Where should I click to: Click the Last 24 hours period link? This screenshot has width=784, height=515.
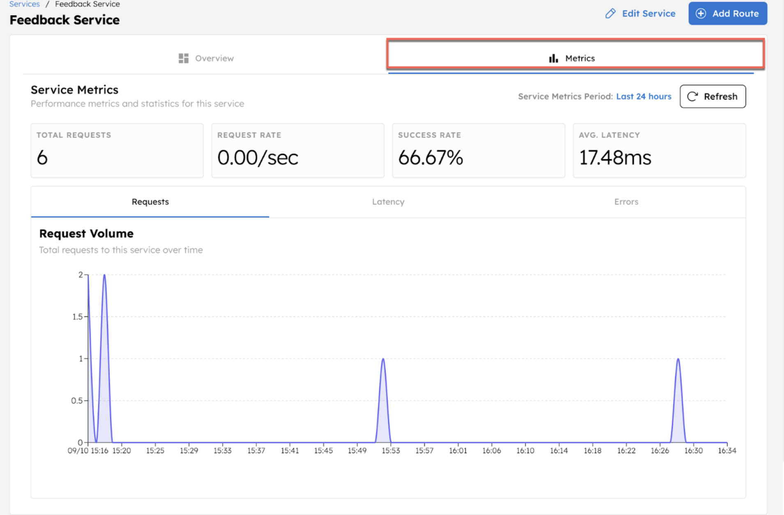tap(643, 97)
